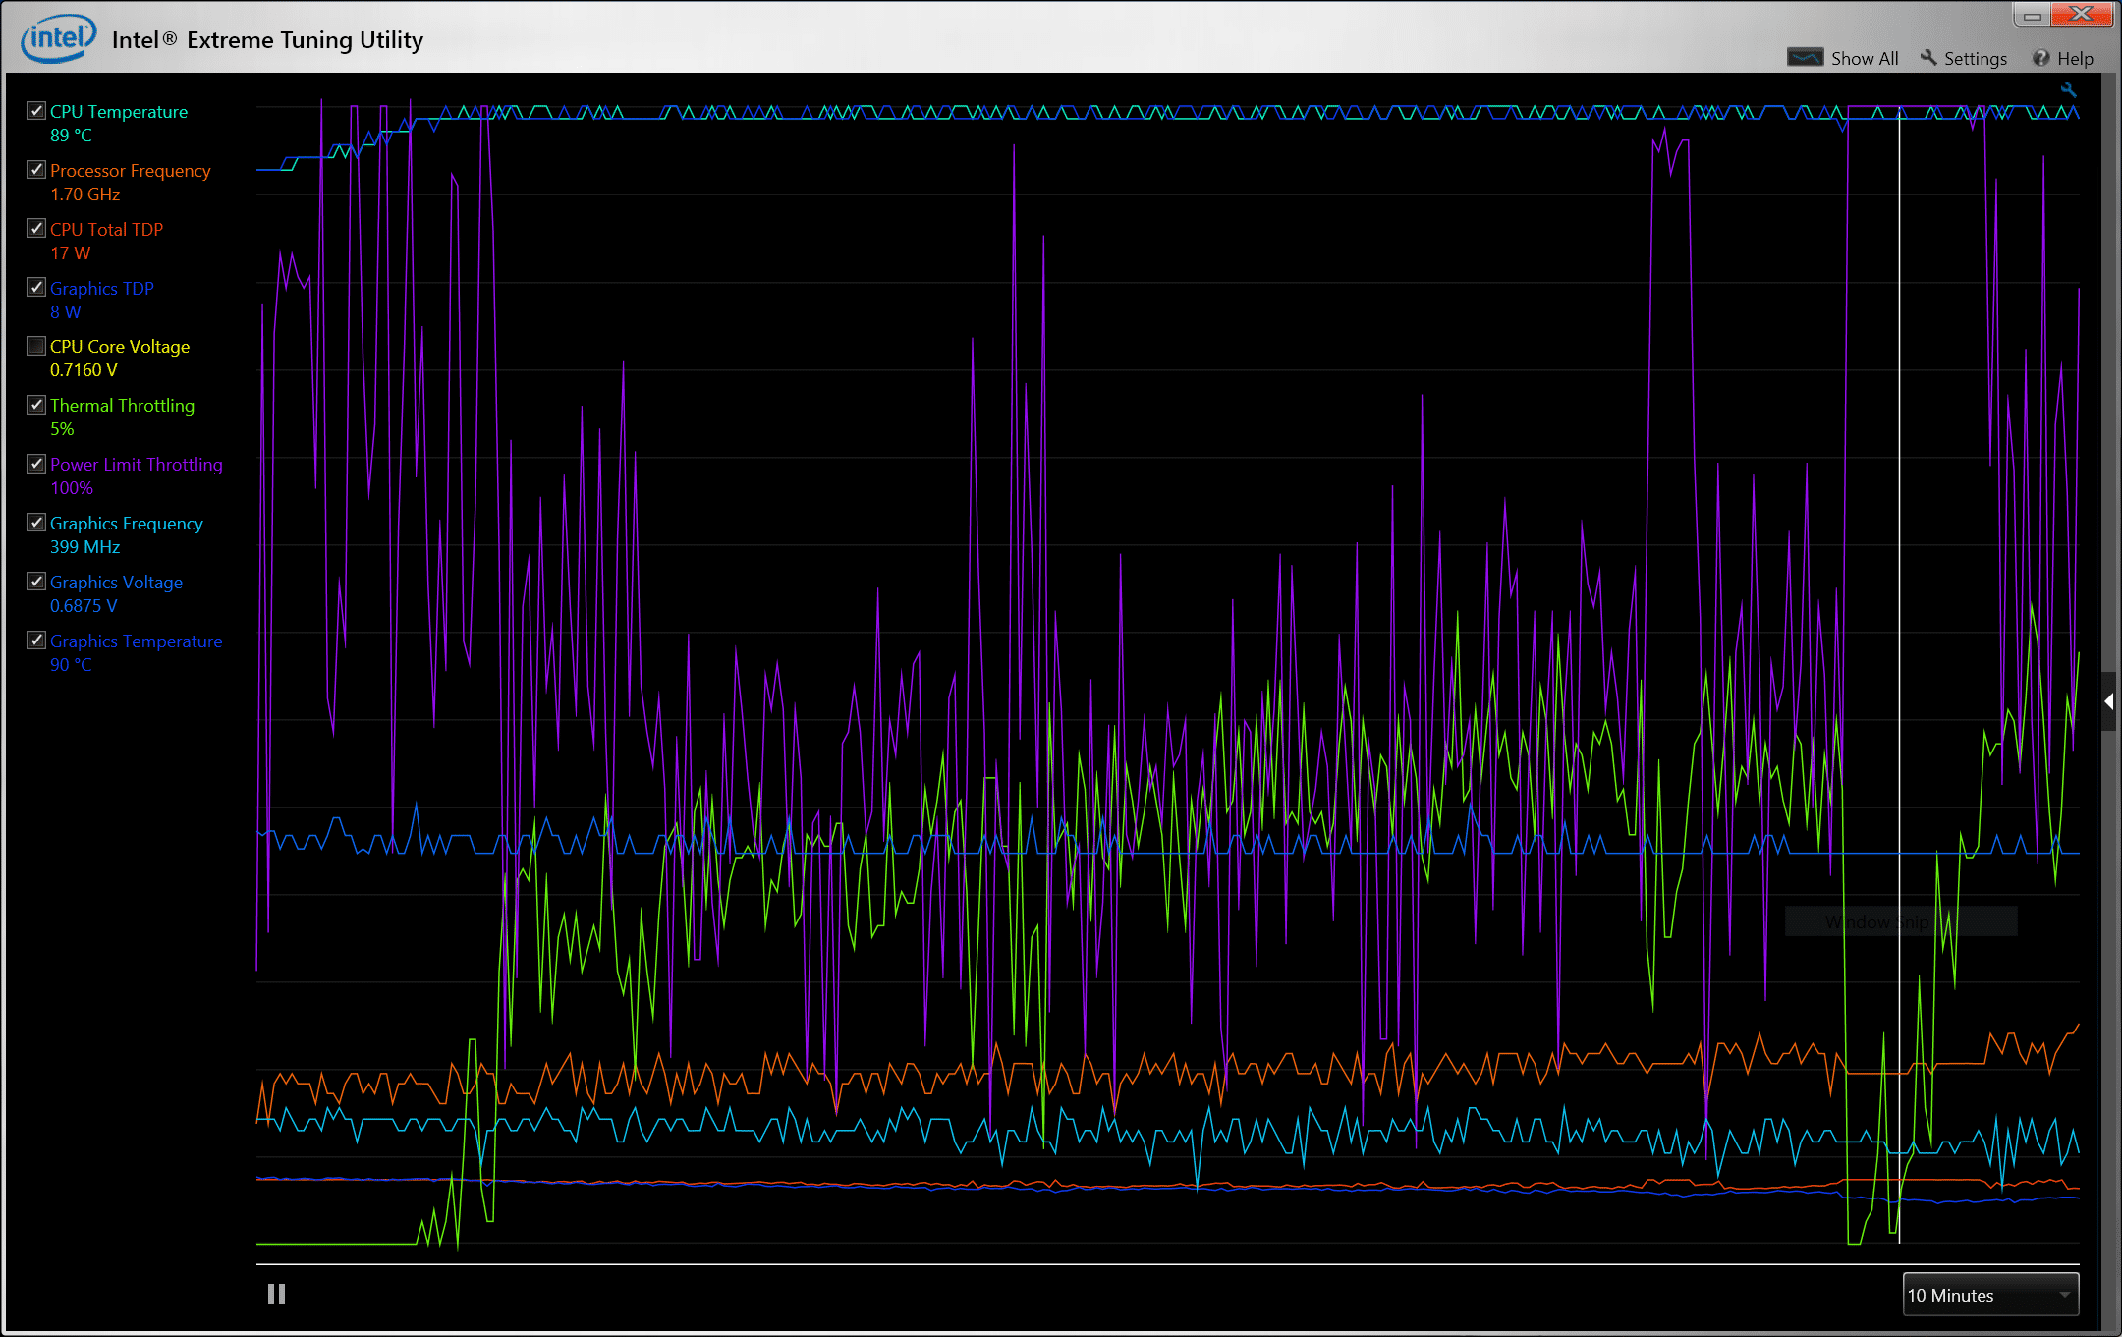Click the 1.70 GHz frequency value
2122x1337 pixels.
(x=85, y=195)
